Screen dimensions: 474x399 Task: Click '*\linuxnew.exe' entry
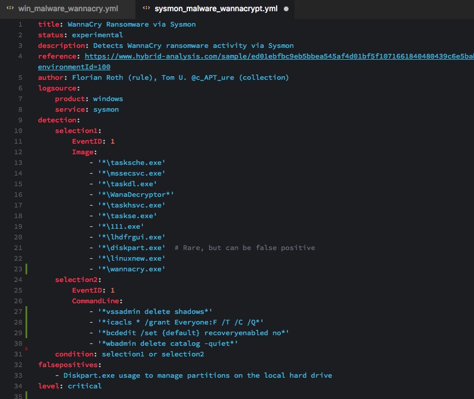132,258
